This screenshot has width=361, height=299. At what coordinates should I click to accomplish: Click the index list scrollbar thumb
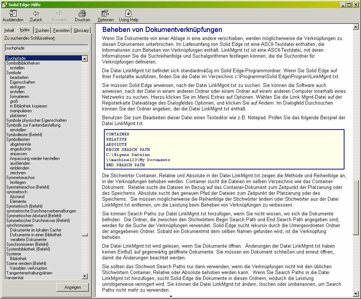[x=85, y=235]
